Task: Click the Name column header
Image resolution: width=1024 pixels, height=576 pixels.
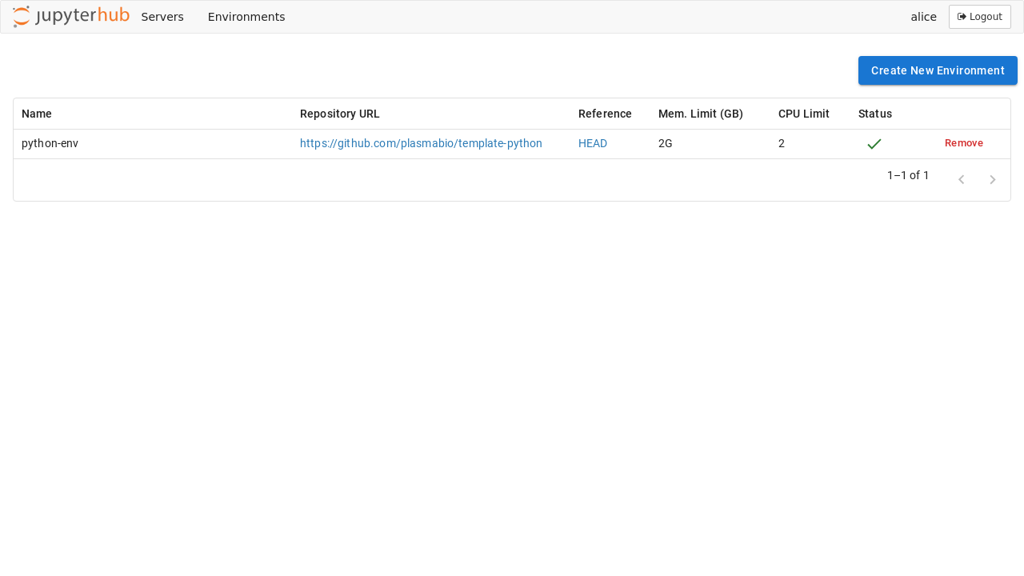Action: (37, 114)
